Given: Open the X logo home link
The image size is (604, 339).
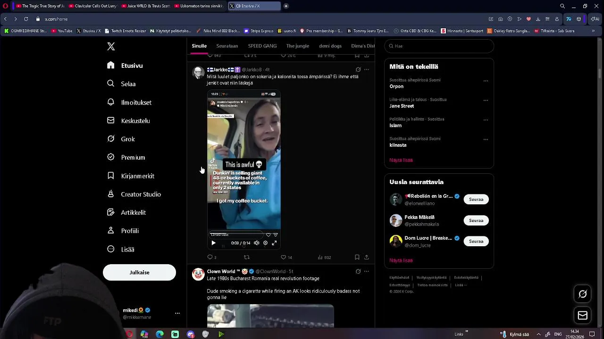Looking at the screenshot, I should click(111, 46).
